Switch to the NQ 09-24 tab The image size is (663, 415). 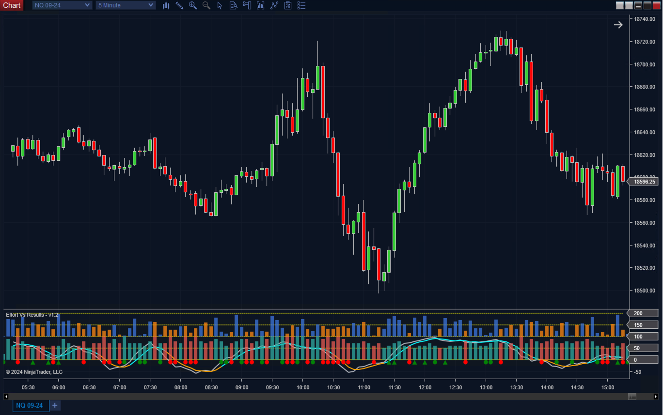point(30,405)
